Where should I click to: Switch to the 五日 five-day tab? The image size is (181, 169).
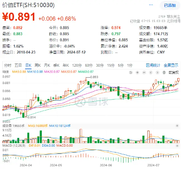[18, 65]
